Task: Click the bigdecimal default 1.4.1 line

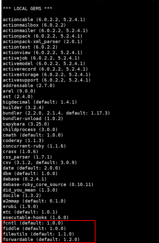Action: pos(40,102)
